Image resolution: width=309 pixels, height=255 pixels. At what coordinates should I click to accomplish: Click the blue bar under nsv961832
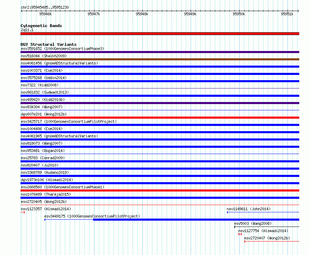pyautogui.click(x=160, y=96)
